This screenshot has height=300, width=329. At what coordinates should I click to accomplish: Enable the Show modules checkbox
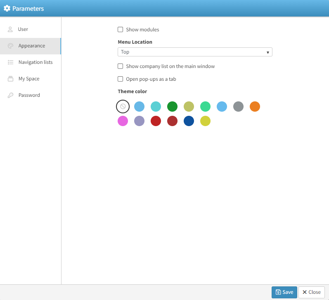pyautogui.click(x=121, y=30)
